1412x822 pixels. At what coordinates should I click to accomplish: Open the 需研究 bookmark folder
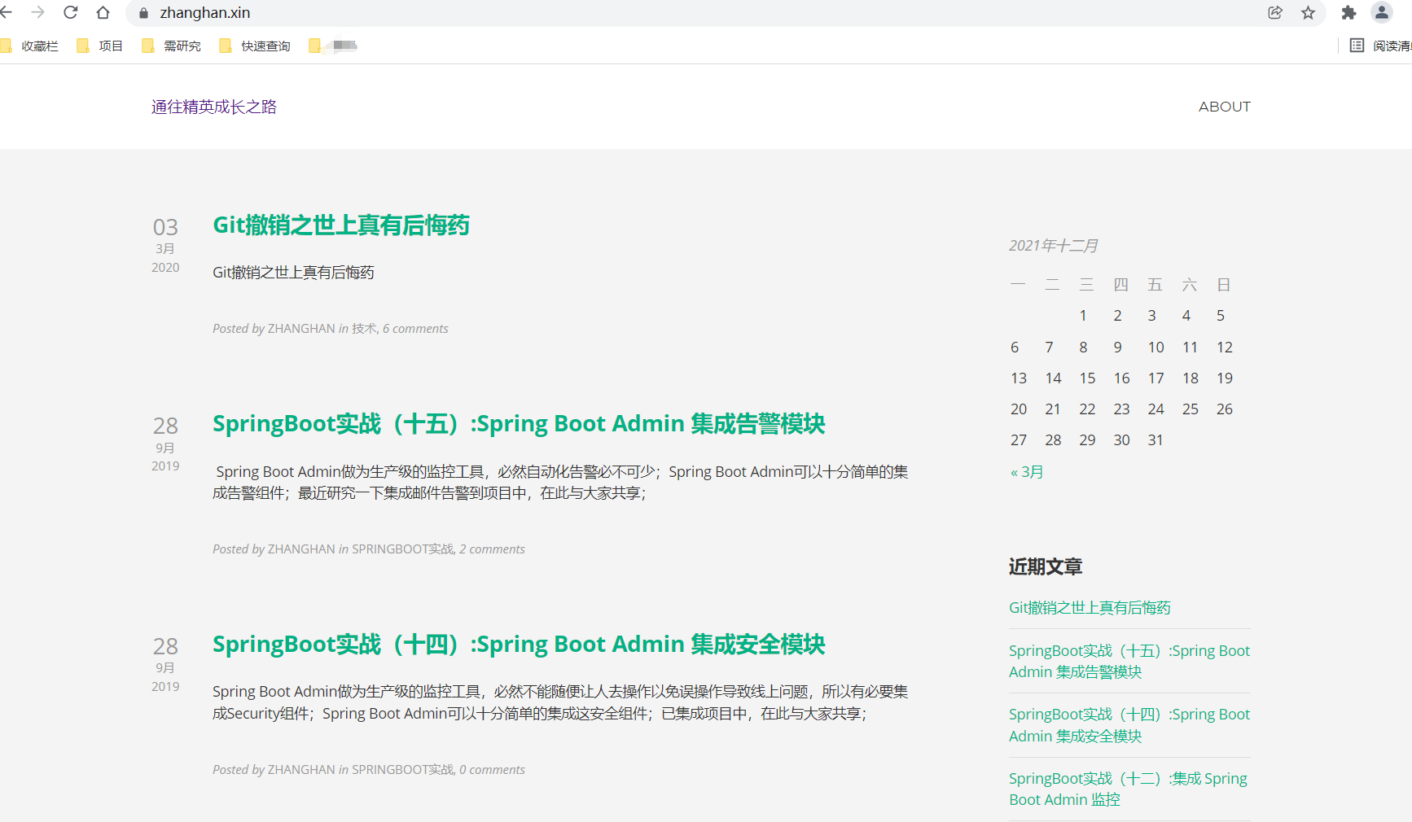(171, 46)
